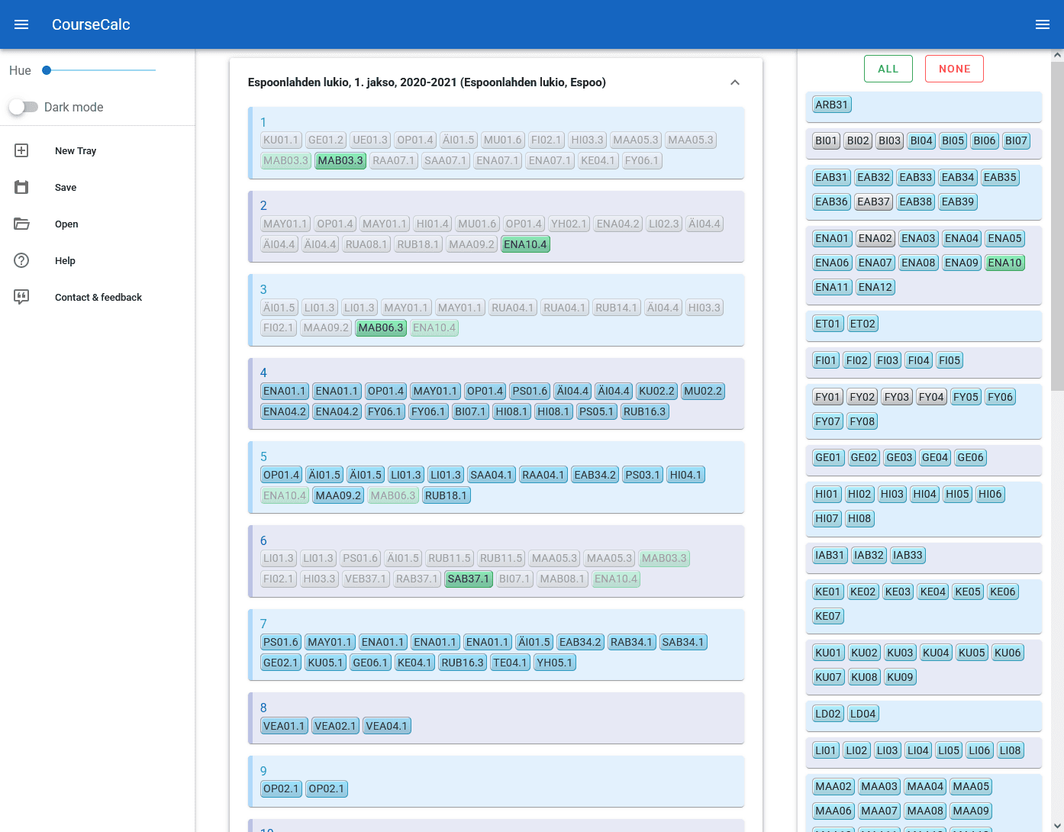This screenshot has width=1064, height=832.
Task: Create a New Tray
Action: pos(73,150)
